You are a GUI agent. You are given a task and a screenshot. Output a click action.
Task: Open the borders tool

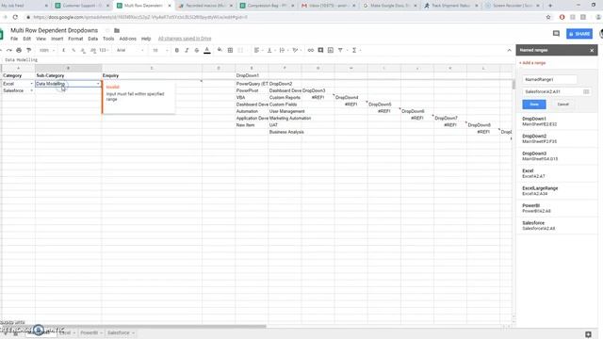(x=230, y=50)
